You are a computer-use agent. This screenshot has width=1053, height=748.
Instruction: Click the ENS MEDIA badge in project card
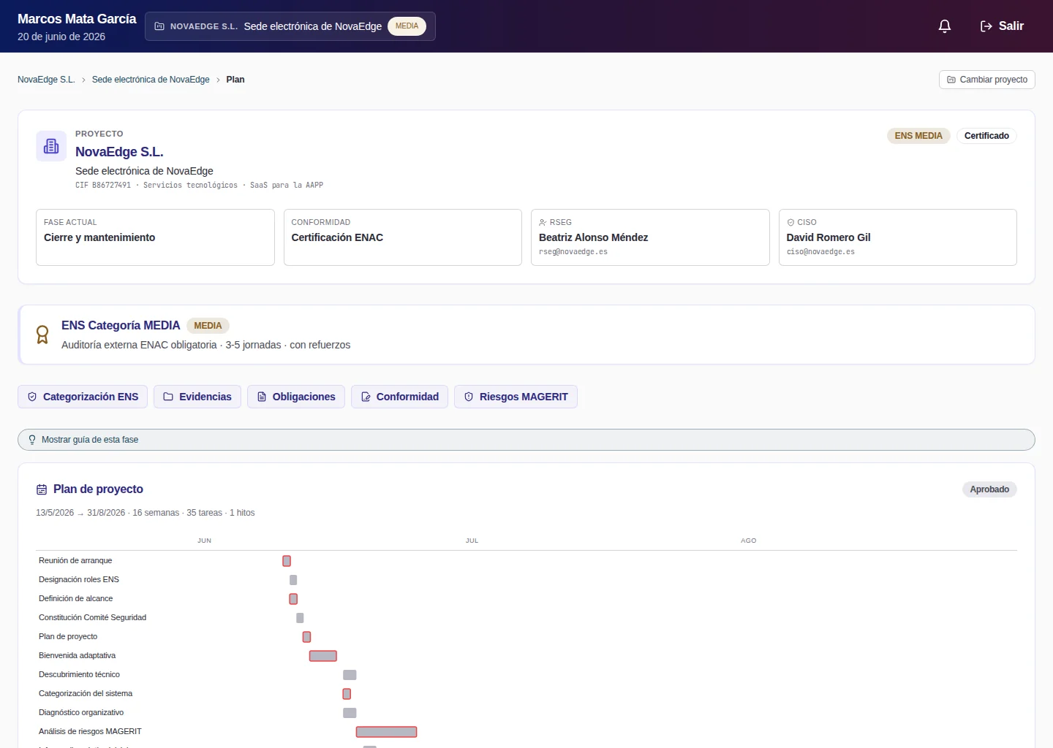[918, 136]
